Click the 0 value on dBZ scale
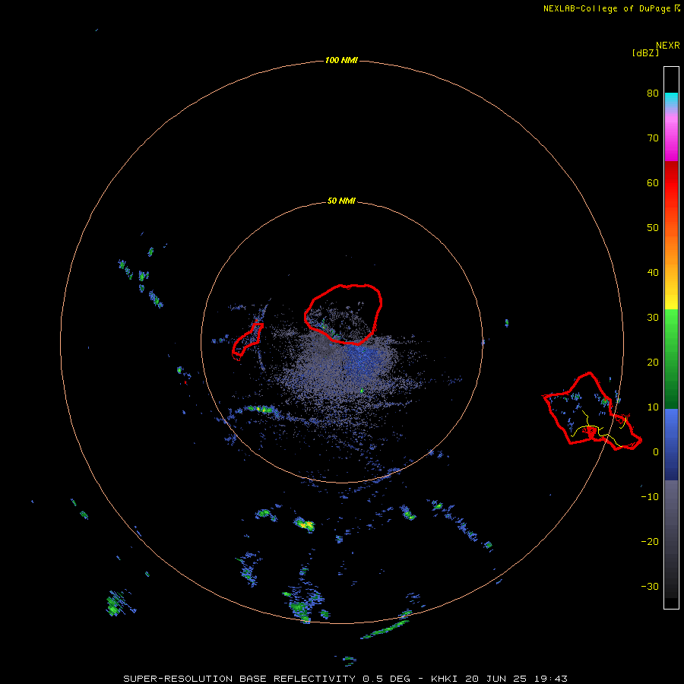Viewport: 684px width, 684px height. click(656, 452)
